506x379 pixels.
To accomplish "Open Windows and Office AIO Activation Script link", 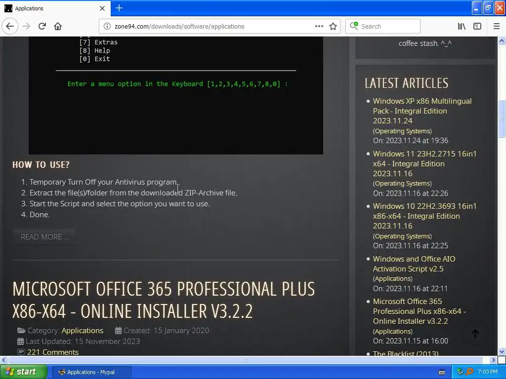I will tap(414, 264).
